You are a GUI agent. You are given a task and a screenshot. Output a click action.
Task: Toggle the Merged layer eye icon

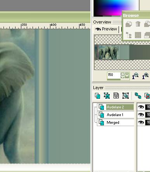point(141,122)
